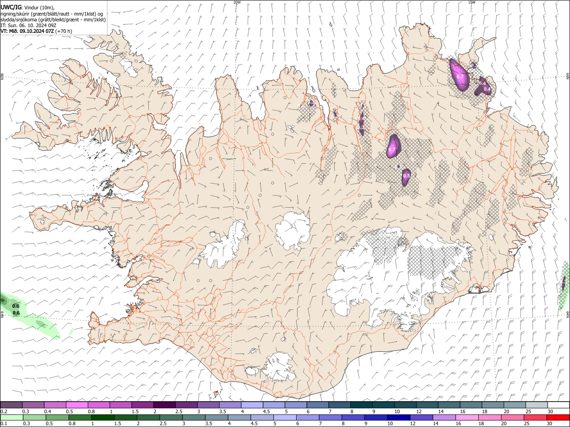The image size is (570, 427).
Task: Click upper legend swatch between 0.8 and 1
Action: 99,405
